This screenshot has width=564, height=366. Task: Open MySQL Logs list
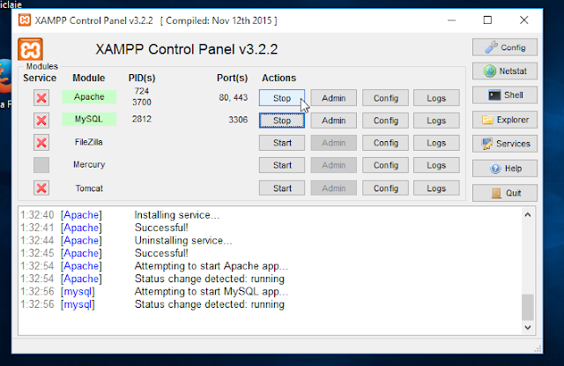(436, 120)
